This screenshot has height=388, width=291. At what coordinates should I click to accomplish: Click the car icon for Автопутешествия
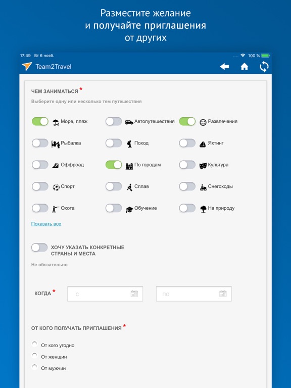(129, 122)
